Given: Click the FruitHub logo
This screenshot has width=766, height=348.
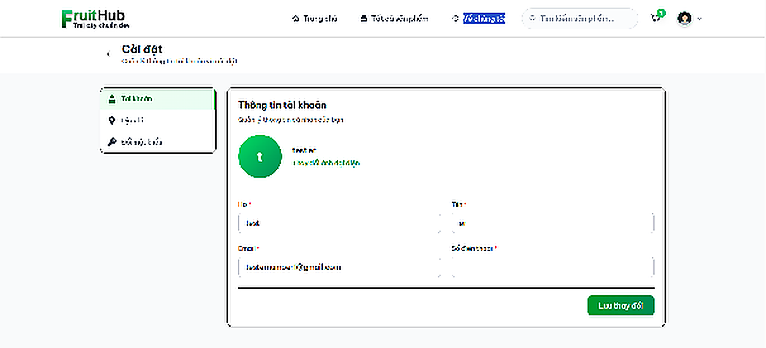Looking at the screenshot, I should coord(95,19).
